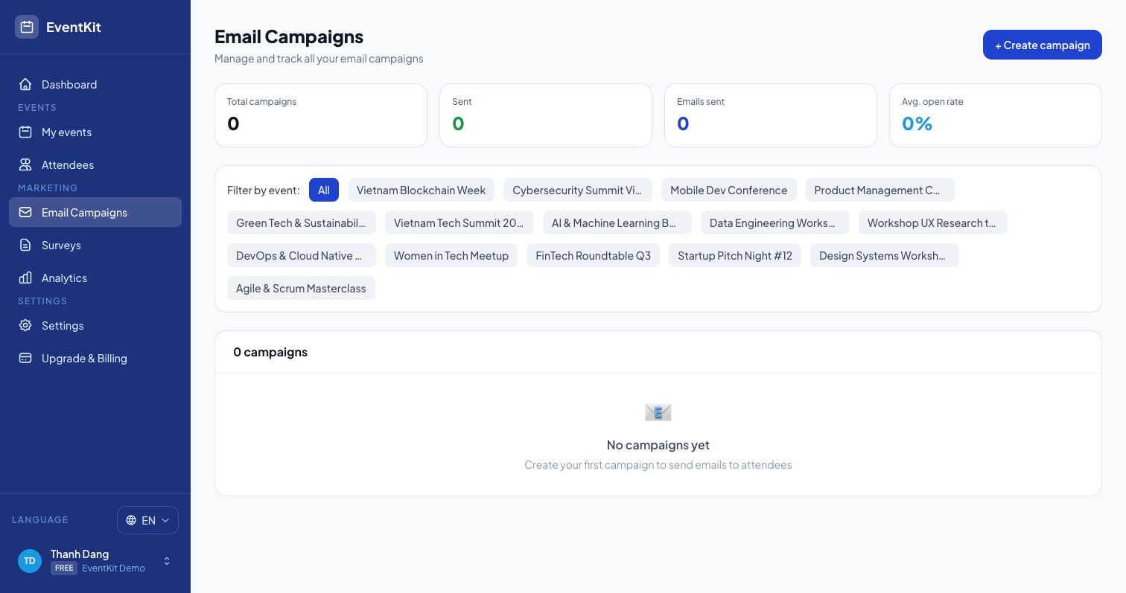Filter by Design Systems Workshop
The height and width of the screenshot is (593, 1126).
(x=885, y=255)
